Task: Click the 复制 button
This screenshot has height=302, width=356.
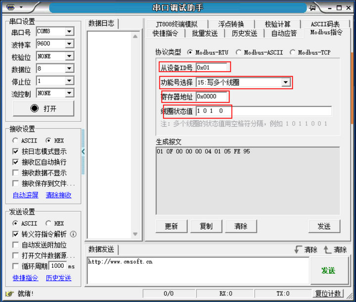Action: pos(206,226)
